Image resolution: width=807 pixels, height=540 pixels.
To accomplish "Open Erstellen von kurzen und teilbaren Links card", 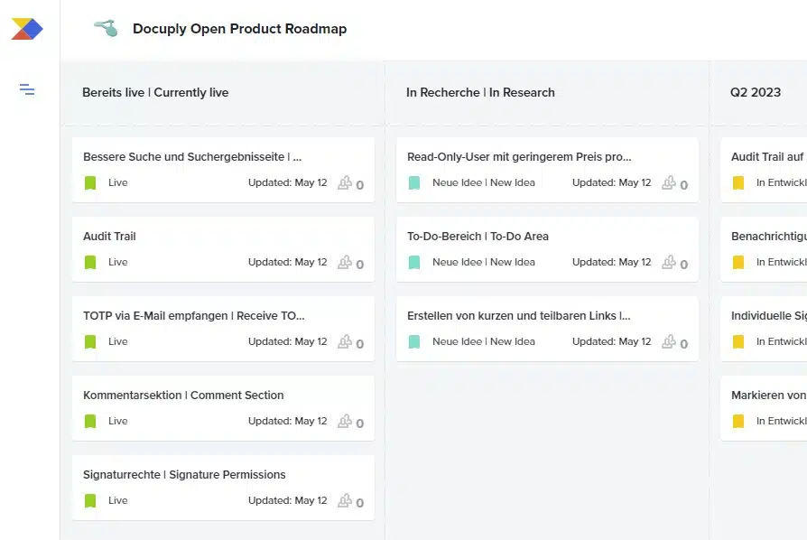I will 518,316.
